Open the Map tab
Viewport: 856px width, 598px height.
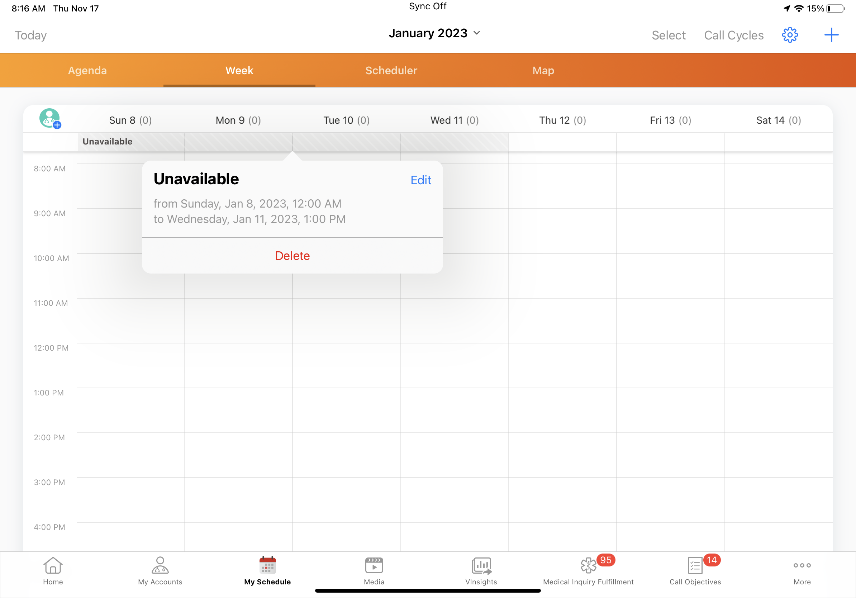[543, 71]
